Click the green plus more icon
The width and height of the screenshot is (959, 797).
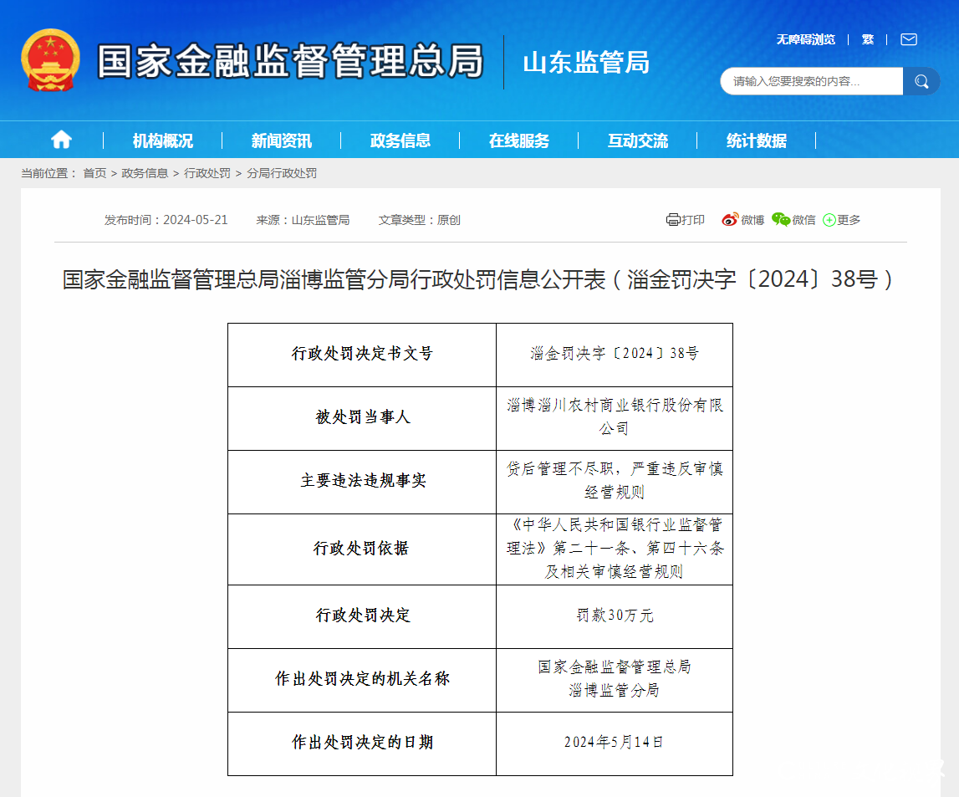click(829, 220)
